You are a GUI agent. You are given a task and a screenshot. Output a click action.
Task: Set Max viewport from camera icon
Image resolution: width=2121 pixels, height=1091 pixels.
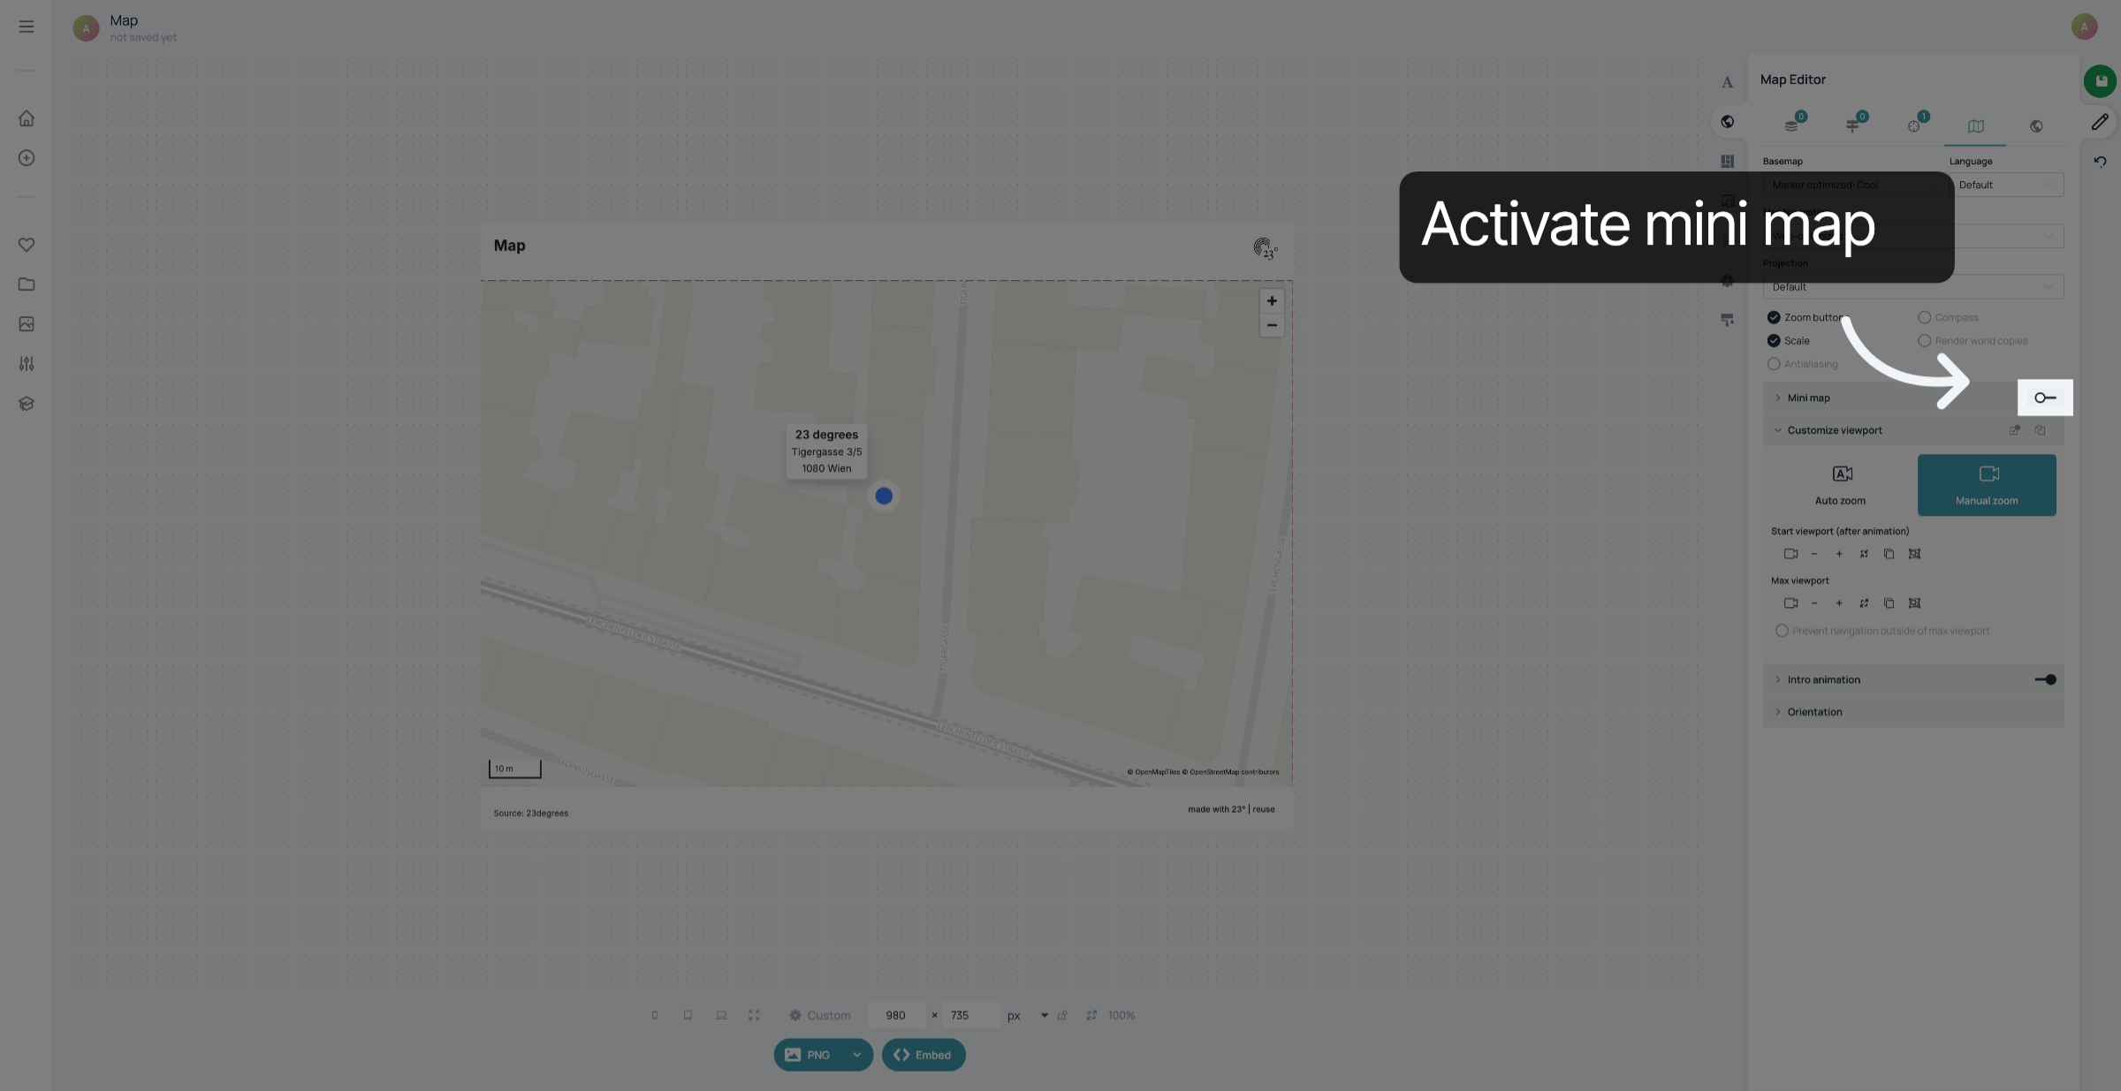1790,603
